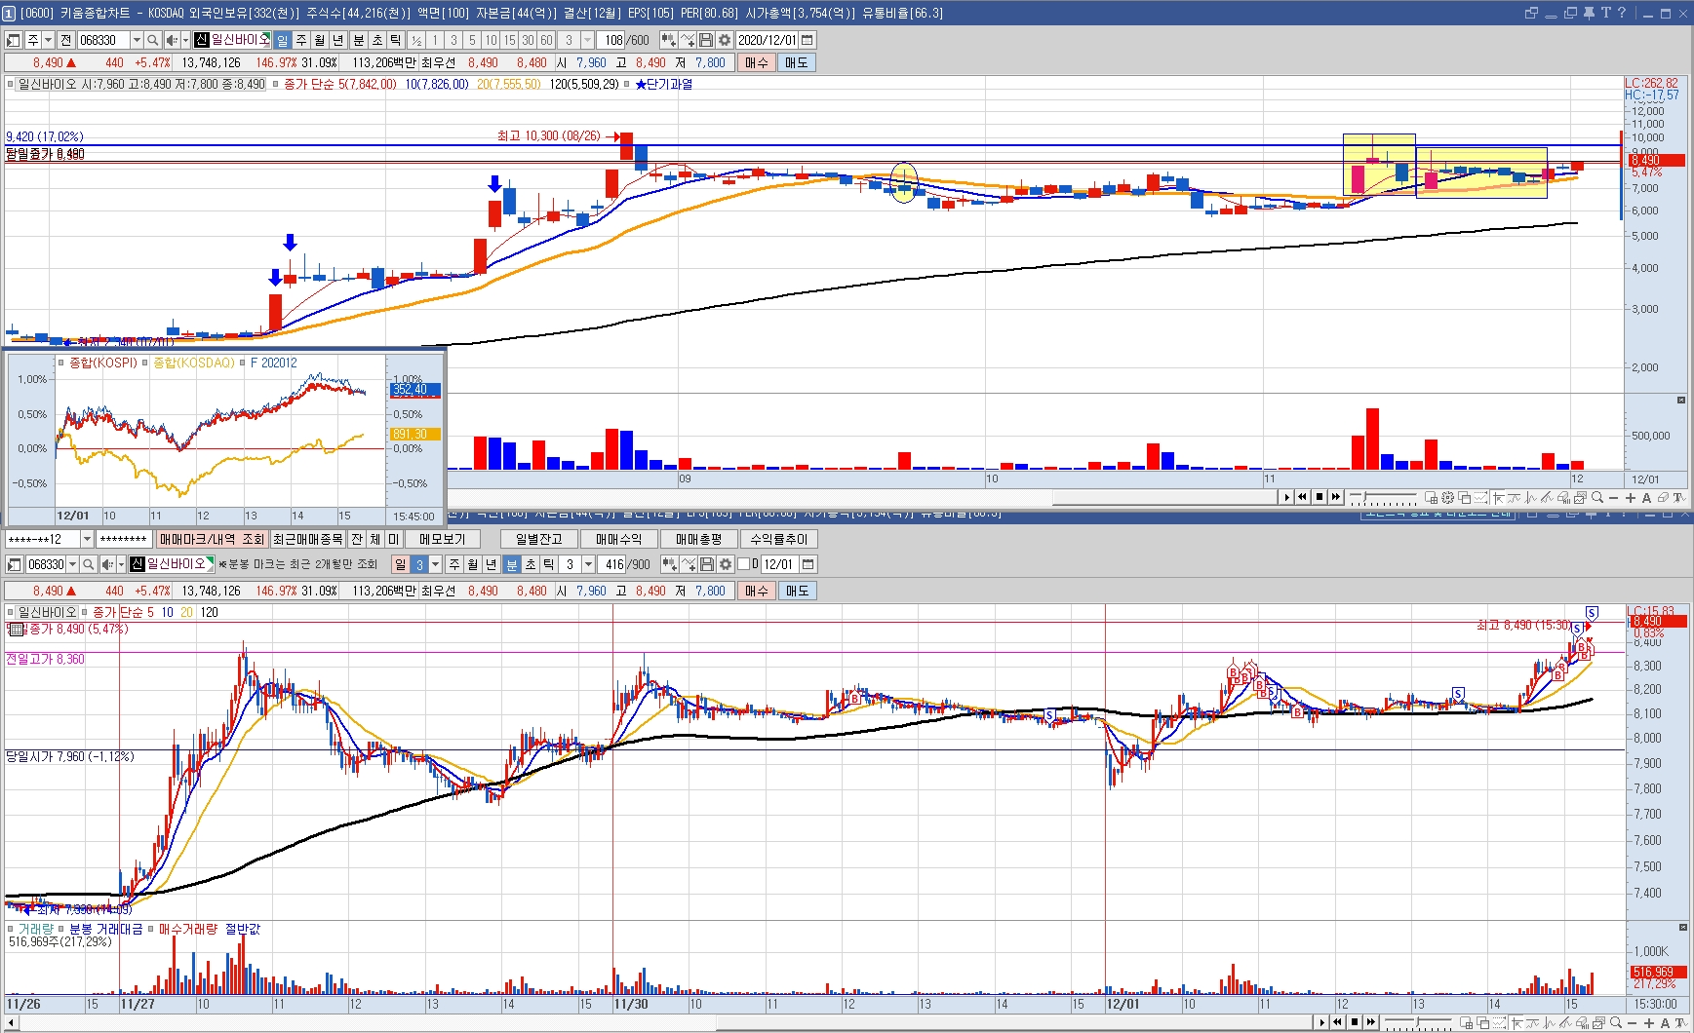The height and width of the screenshot is (1033, 1694).
Task: Click 일별잔고 button
Action: [538, 539]
